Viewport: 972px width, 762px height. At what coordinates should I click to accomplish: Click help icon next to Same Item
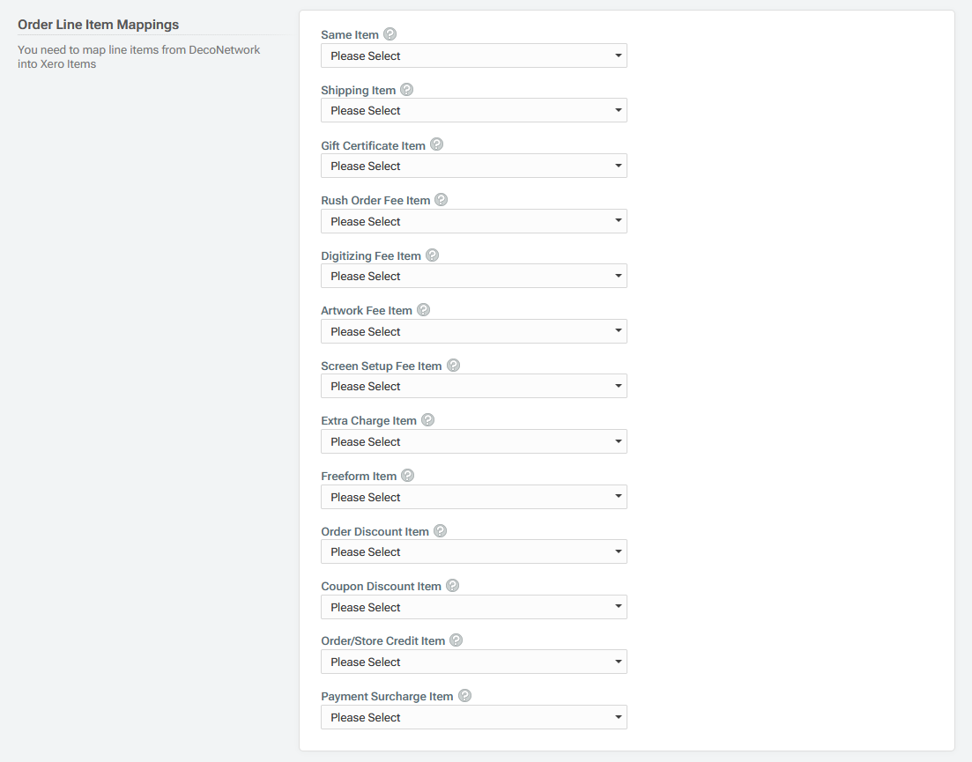pyautogui.click(x=390, y=34)
